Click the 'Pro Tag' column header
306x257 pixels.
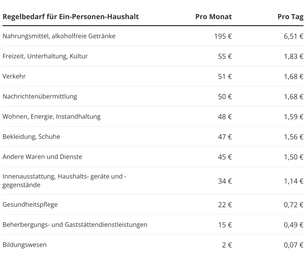(x=290, y=17)
